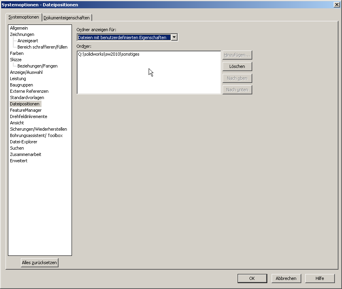342x289 pixels.
Task: Open the Anzeigeart sub-item
Action: [x=28, y=41]
